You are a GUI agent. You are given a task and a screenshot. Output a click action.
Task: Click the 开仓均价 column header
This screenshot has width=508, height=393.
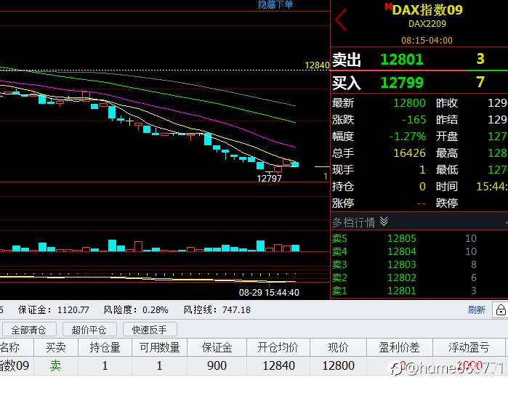click(278, 348)
